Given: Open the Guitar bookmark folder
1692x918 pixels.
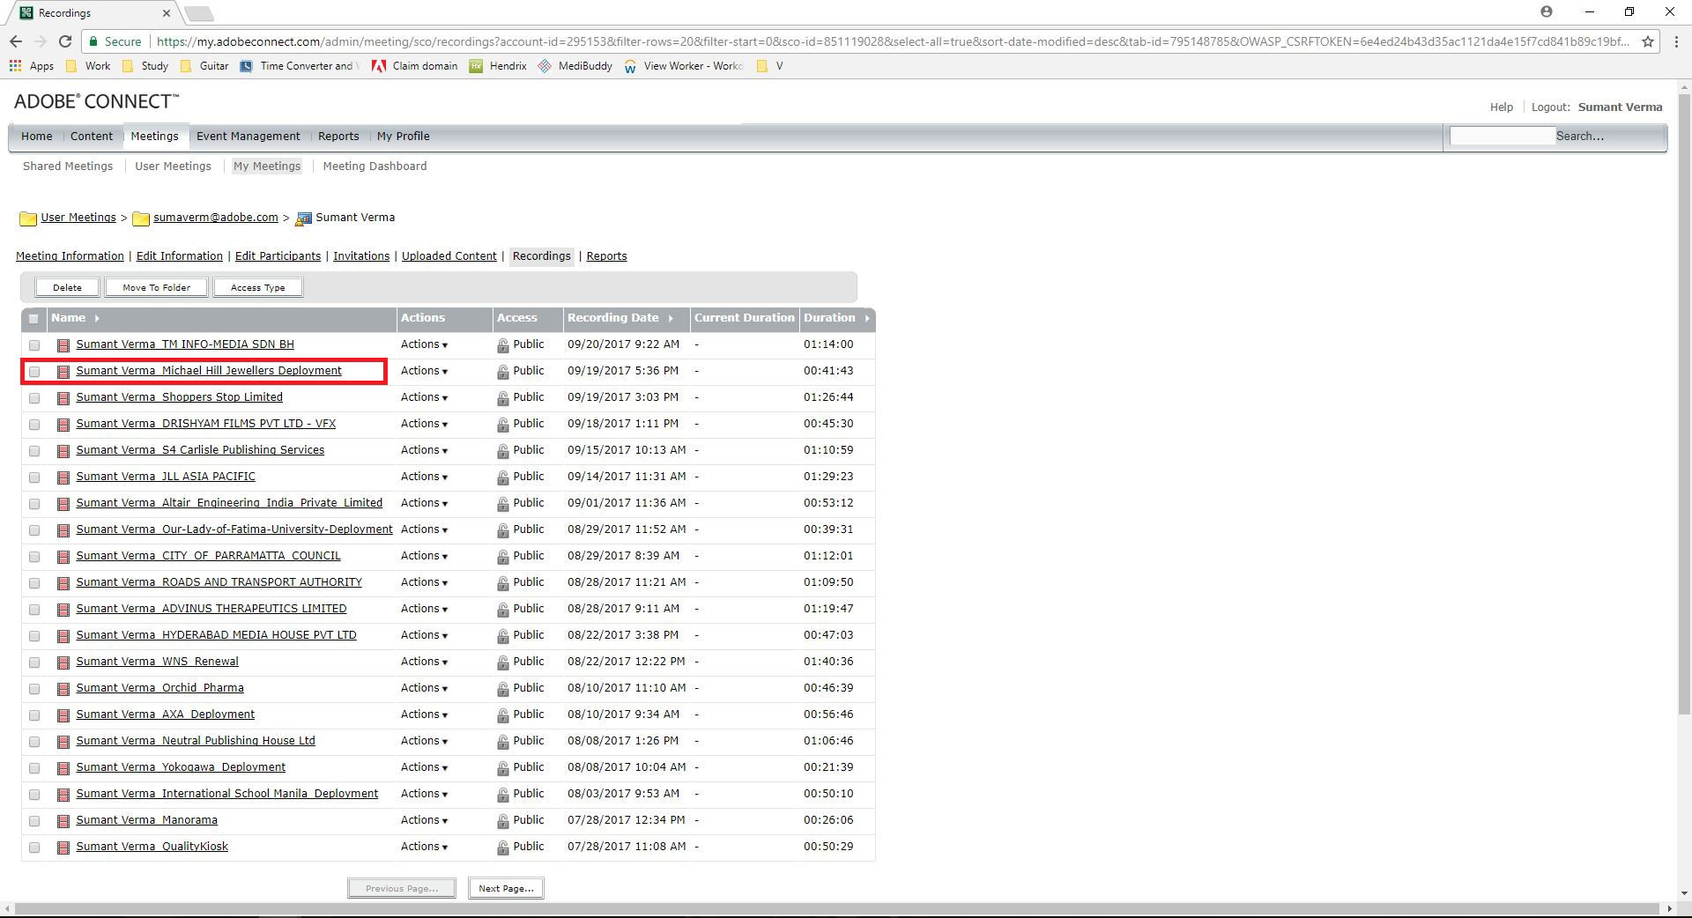Looking at the screenshot, I should (x=204, y=66).
